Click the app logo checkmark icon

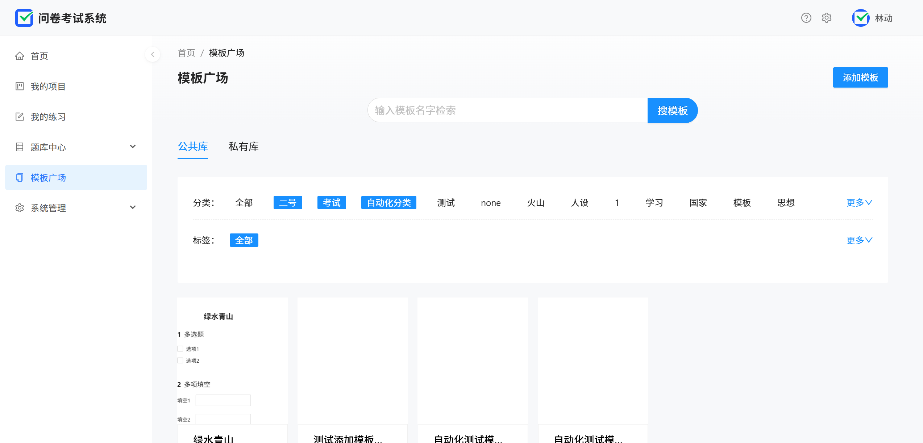click(24, 18)
